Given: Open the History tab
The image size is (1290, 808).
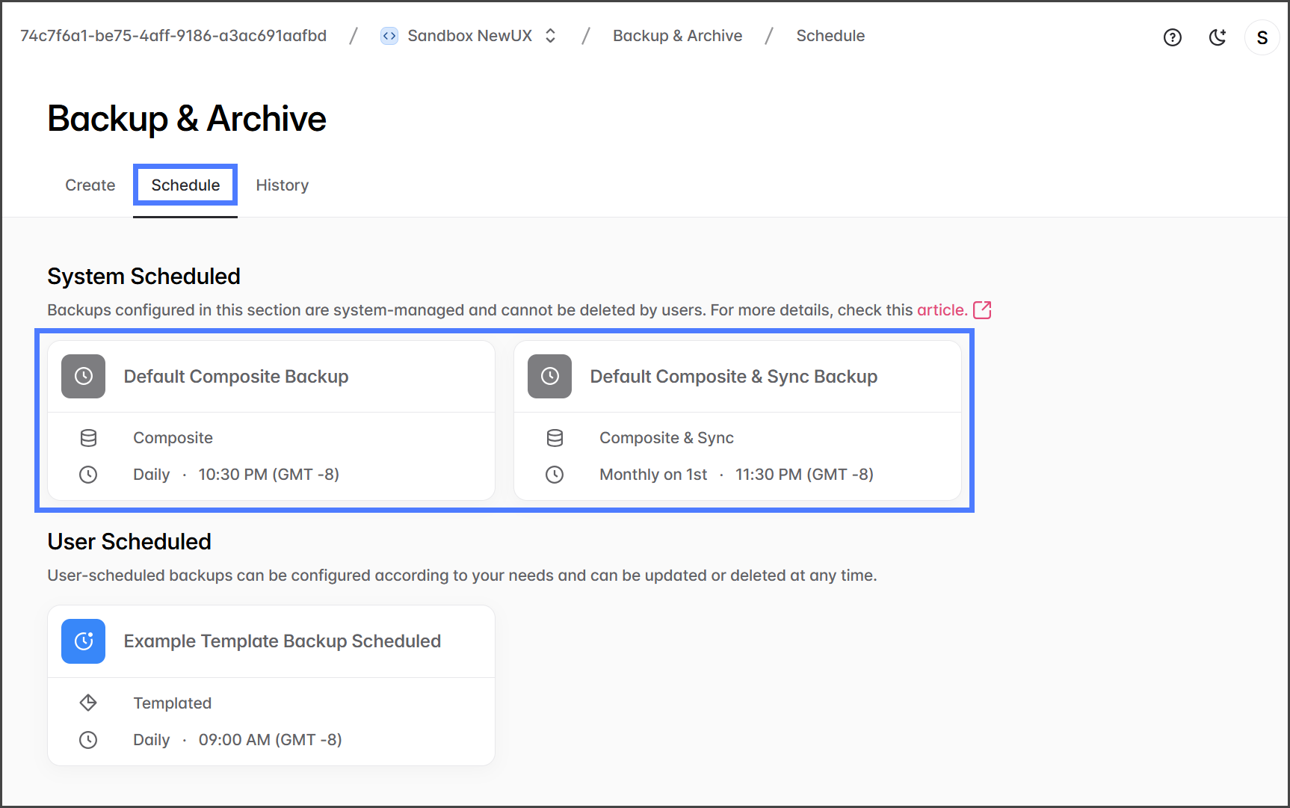Looking at the screenshot, I should (282, 185).
